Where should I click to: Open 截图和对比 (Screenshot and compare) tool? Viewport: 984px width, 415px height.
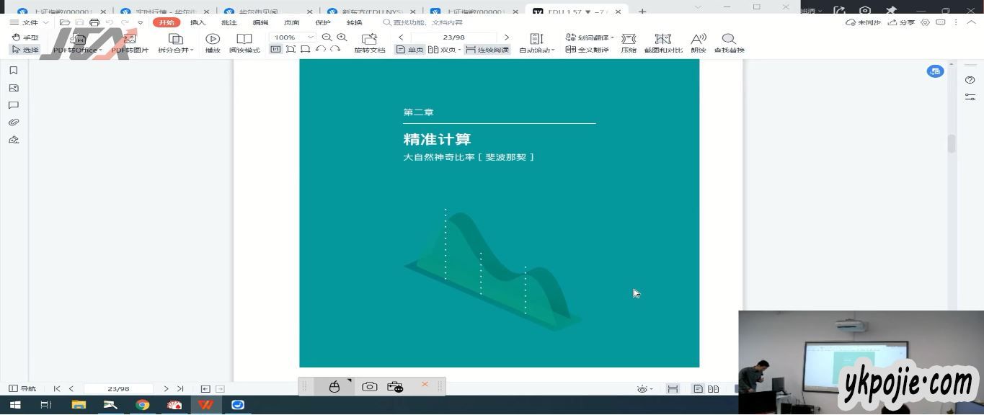pos(662,39)
